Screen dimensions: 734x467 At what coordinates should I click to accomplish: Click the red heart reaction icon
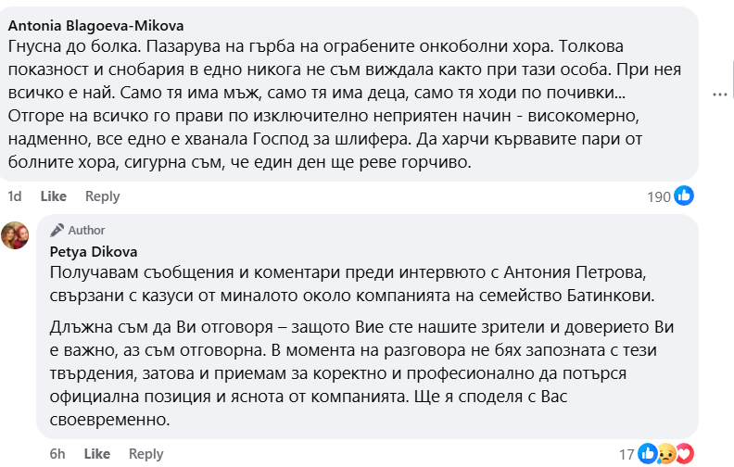tap(684, 453)
